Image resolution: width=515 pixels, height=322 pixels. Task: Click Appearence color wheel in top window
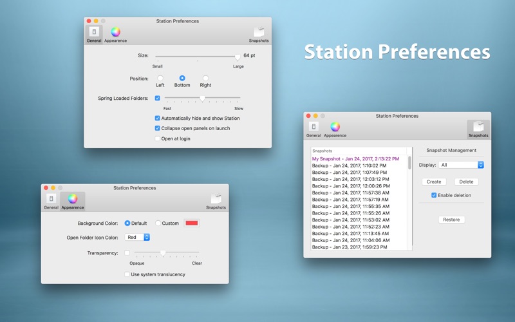pos(115,32)
